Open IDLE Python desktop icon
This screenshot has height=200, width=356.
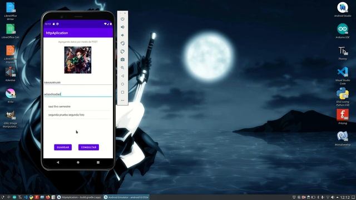343,97
